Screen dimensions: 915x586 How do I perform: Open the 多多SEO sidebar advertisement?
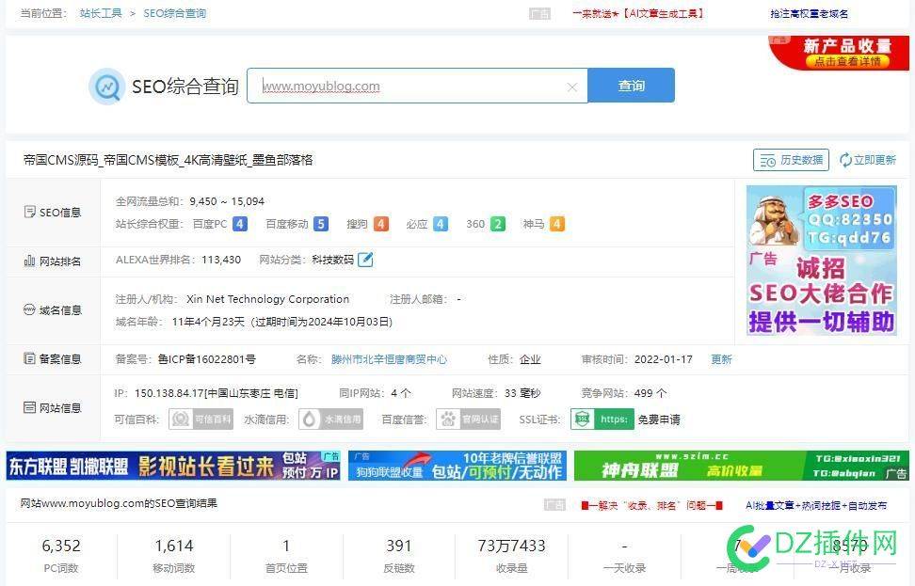pos(822,260)
